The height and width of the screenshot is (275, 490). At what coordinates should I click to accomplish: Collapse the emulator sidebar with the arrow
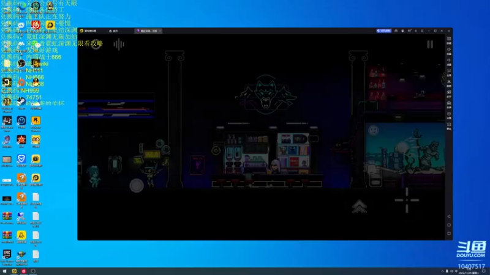[449, 31]
